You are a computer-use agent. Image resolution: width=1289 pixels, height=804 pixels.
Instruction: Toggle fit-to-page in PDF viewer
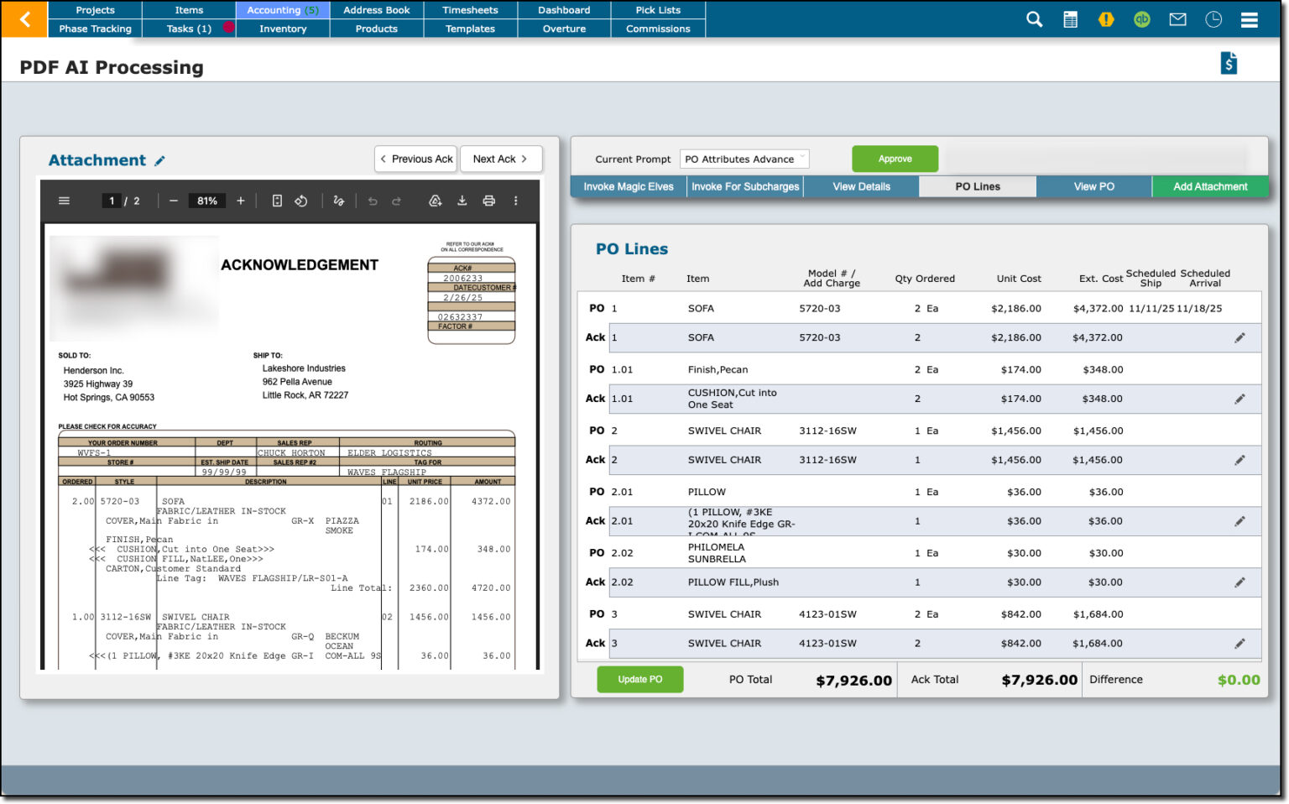click(277, 201)
